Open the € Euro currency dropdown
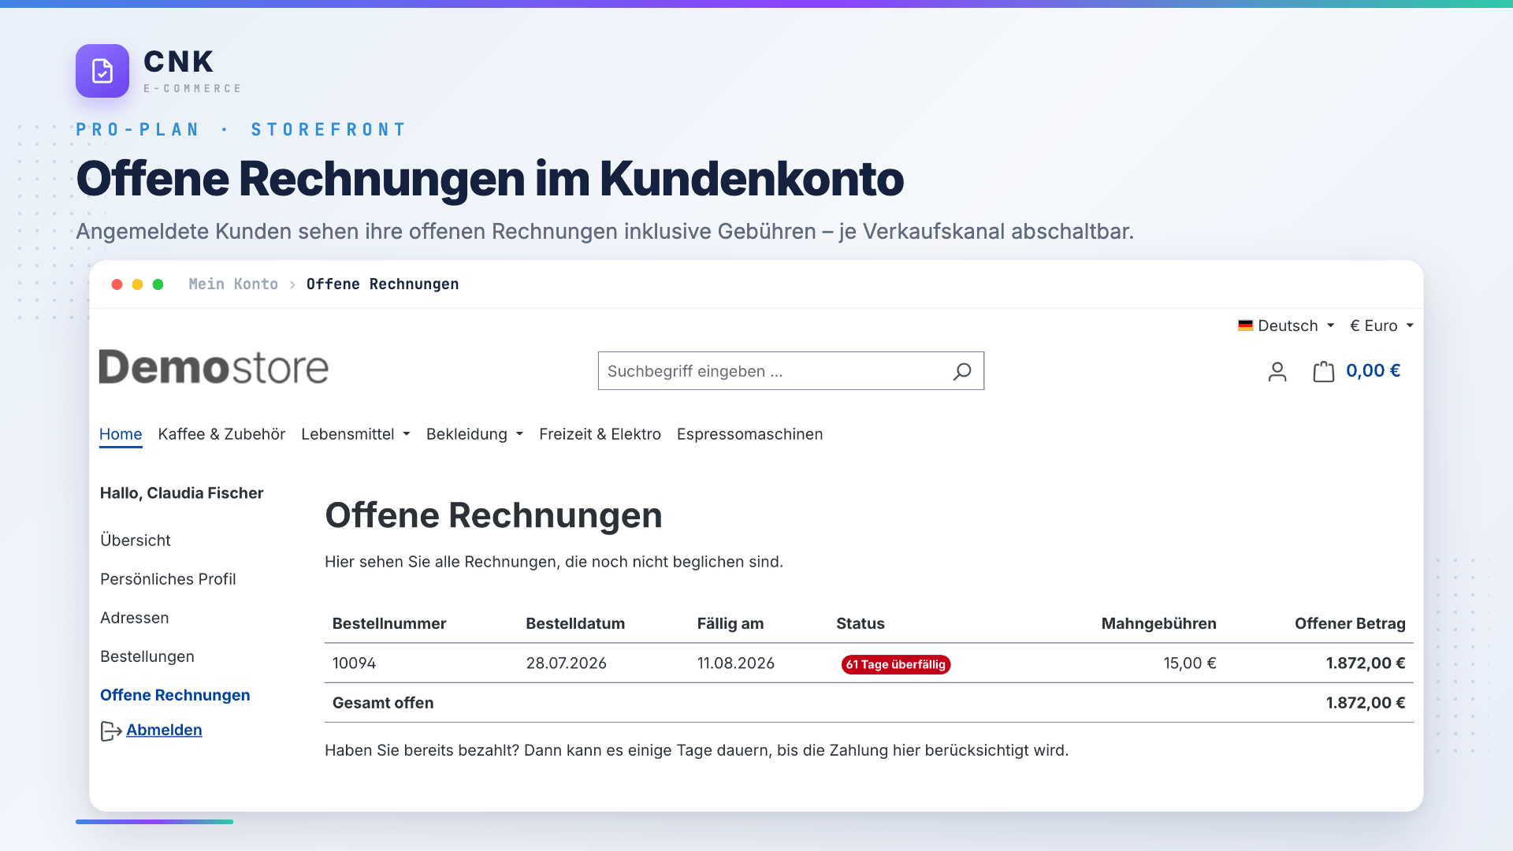 pos(1381,325)
